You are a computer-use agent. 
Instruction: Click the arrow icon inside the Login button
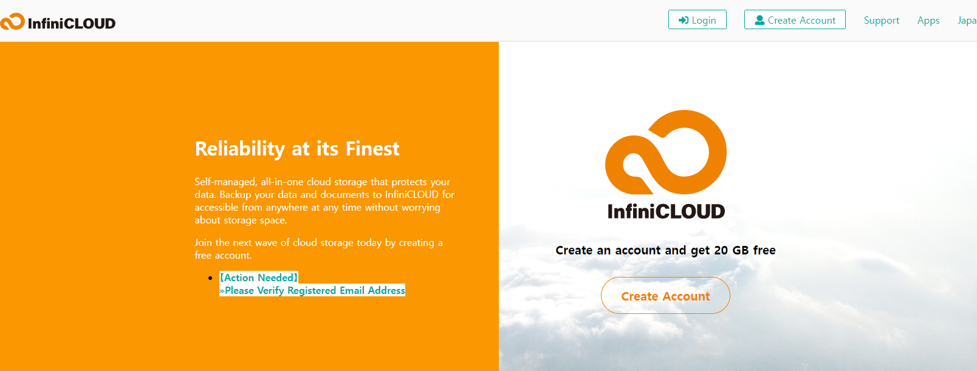[684, 20]
